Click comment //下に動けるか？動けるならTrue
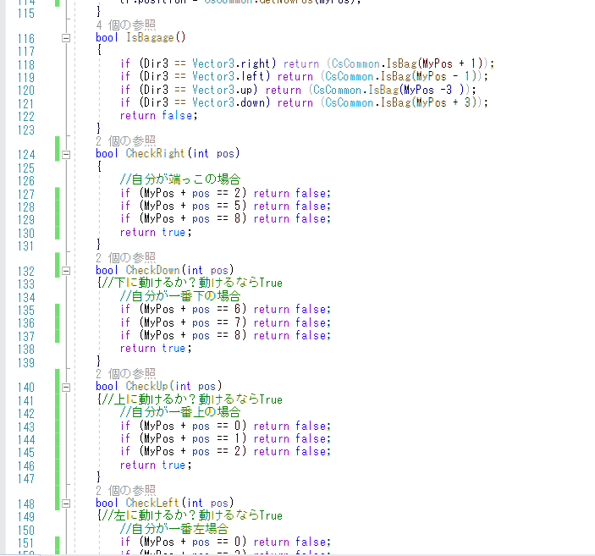The height and width of the screenshot is (556, 595). pyautogui.click(x=192, y=283)
